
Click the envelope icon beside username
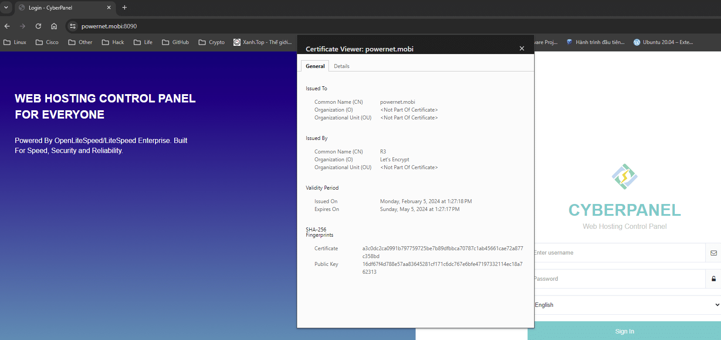pos(714,253)
